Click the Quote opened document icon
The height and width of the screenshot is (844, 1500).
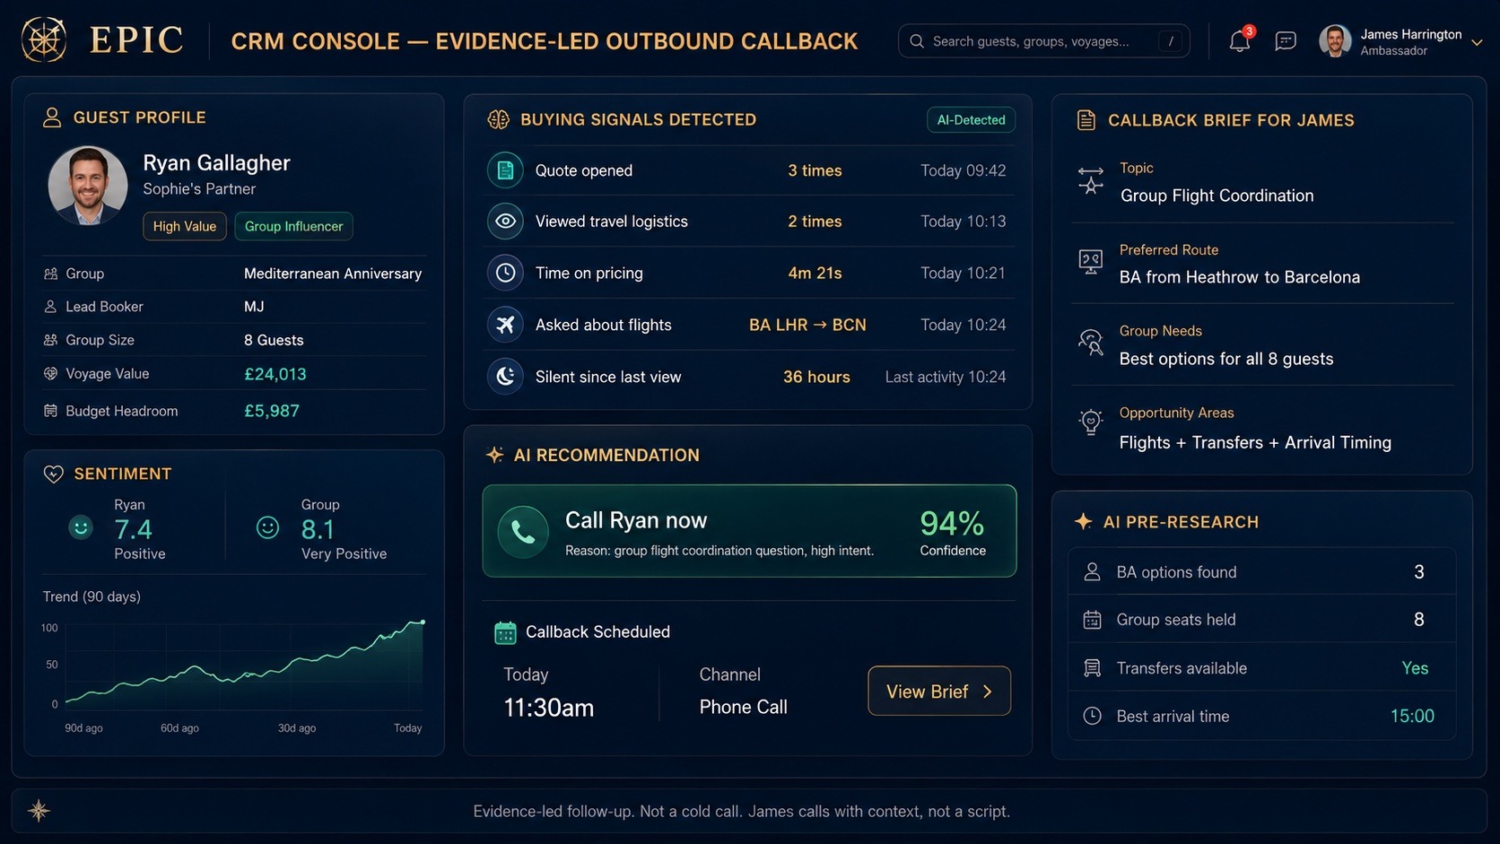[x=505, y=170]
